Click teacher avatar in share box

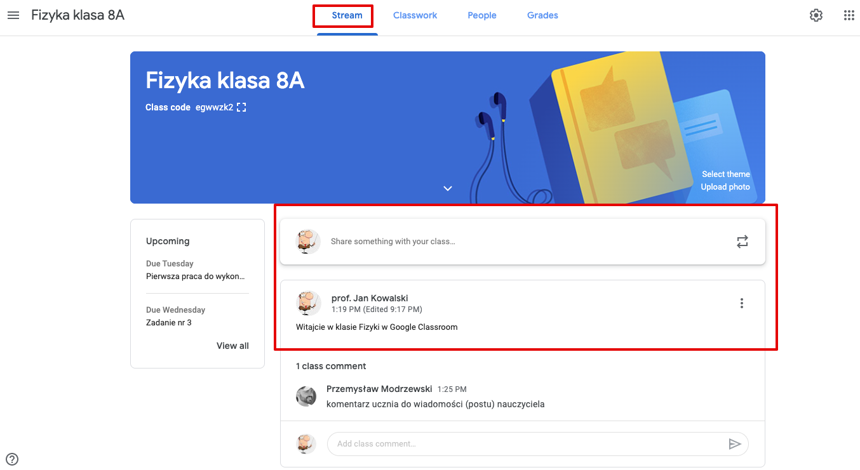[308, 242]
